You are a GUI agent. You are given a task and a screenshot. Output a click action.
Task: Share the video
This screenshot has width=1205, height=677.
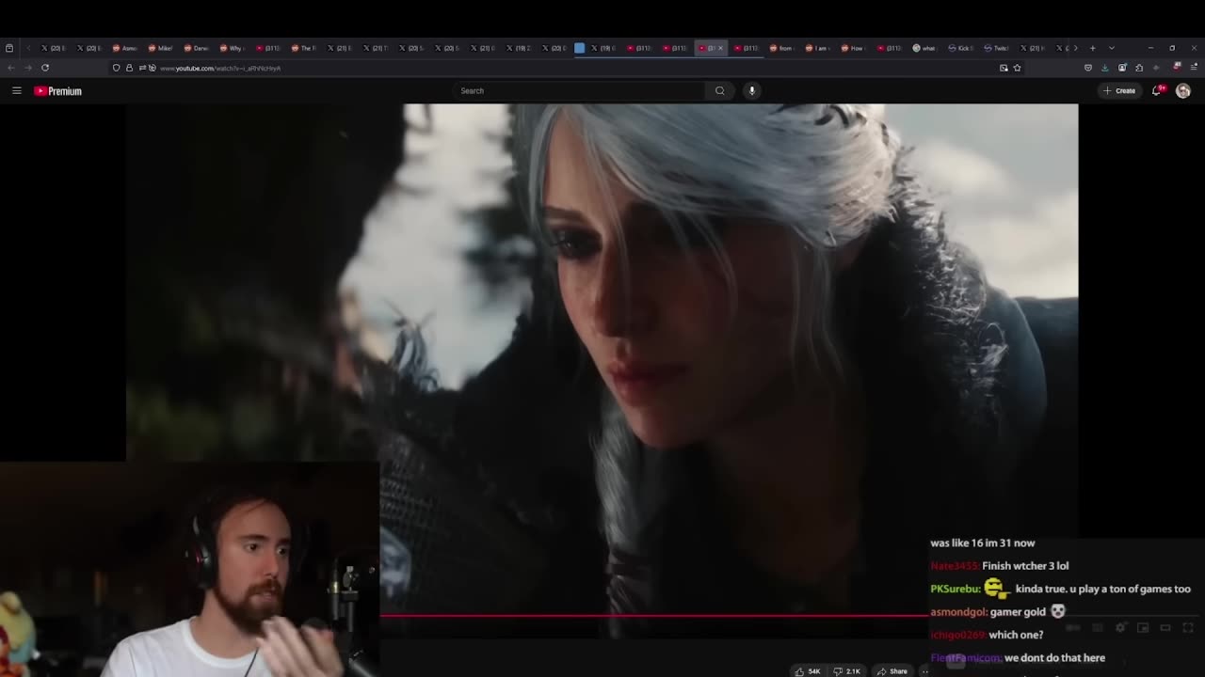(892, 671)
